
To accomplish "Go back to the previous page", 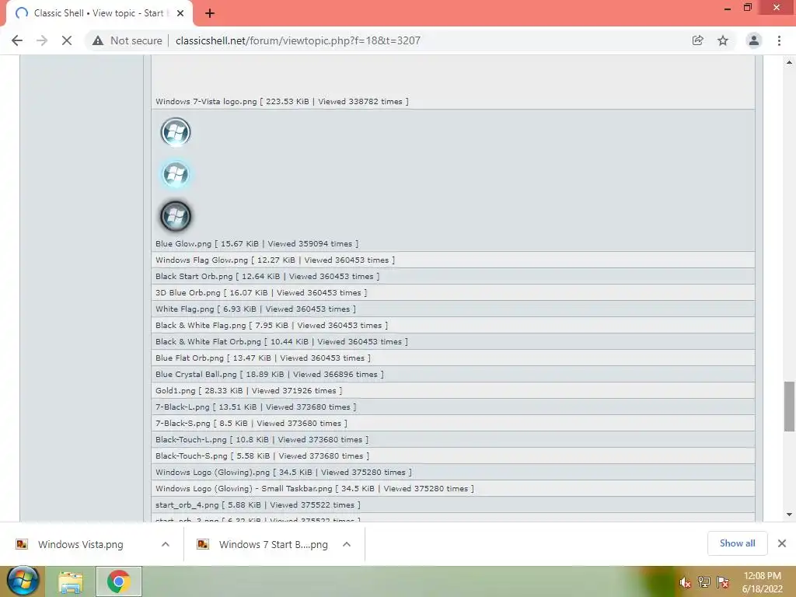I will 17,40.
